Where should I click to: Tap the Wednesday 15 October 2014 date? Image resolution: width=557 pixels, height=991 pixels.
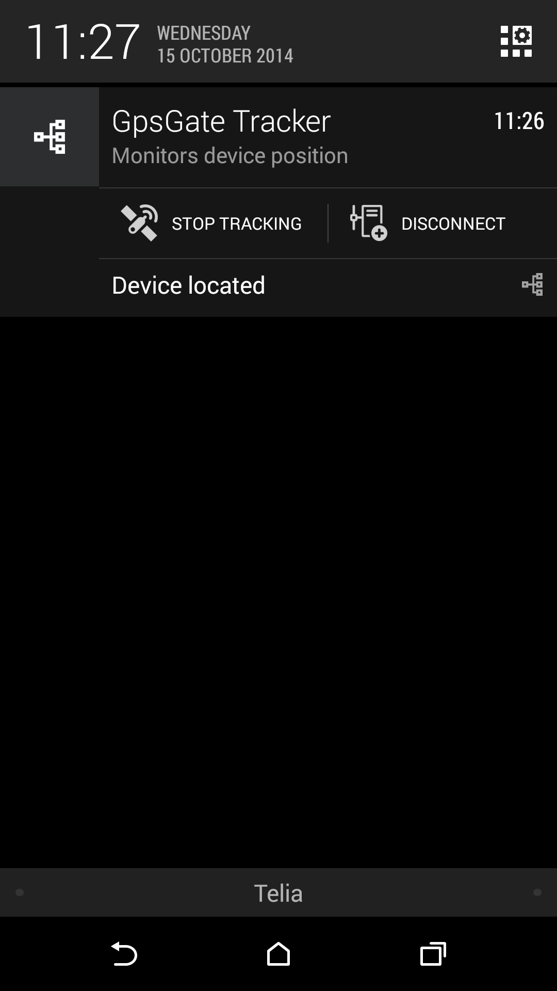(x=225, y=44)
